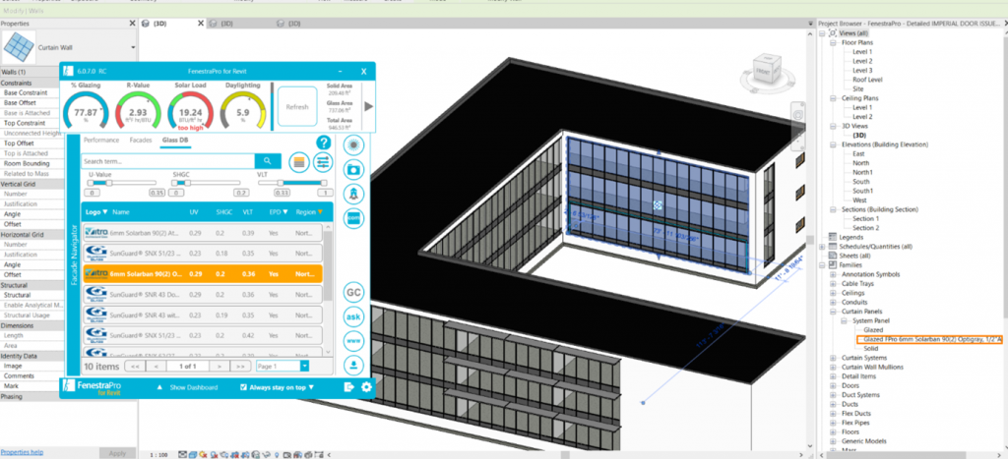Collapse the Elevations (Building Elevation) node
The image size is (1008, 459).
pos(835,144)
